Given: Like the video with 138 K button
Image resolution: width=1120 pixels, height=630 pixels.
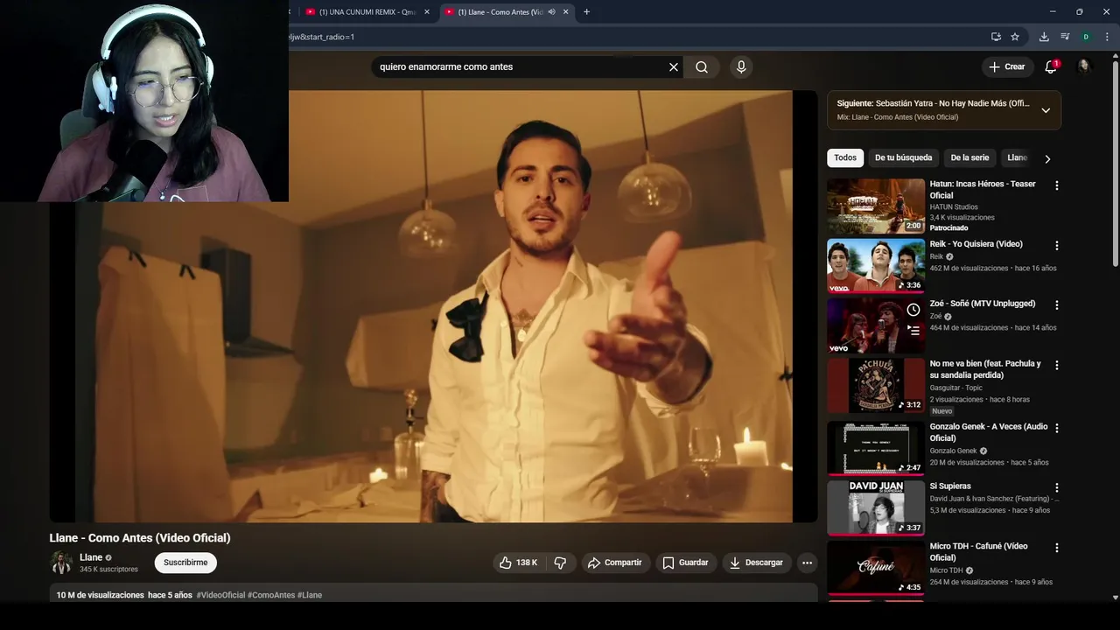Looking at the screenshot, I should [518, 563].
